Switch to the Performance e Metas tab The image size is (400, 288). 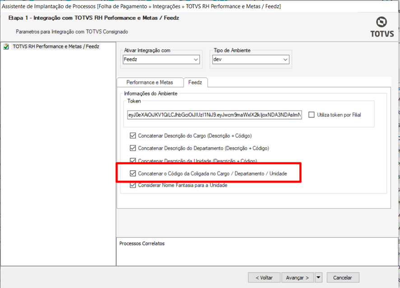pos(150,83)
